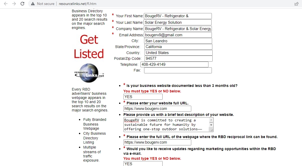Click the browser back arrow

point(6,4)
